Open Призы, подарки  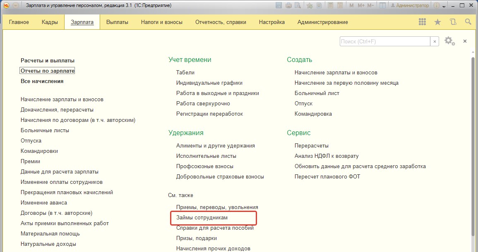(197, 238)
